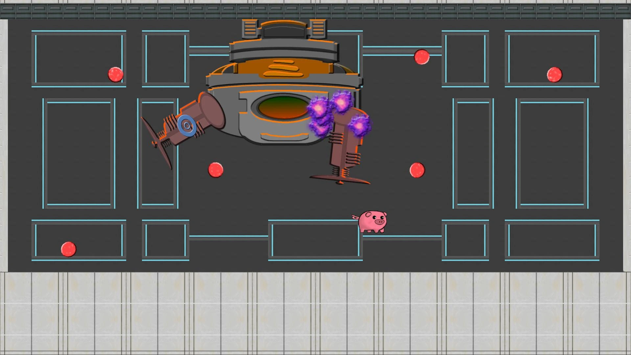Click the red orb right of the robot's top

[421, 57]
